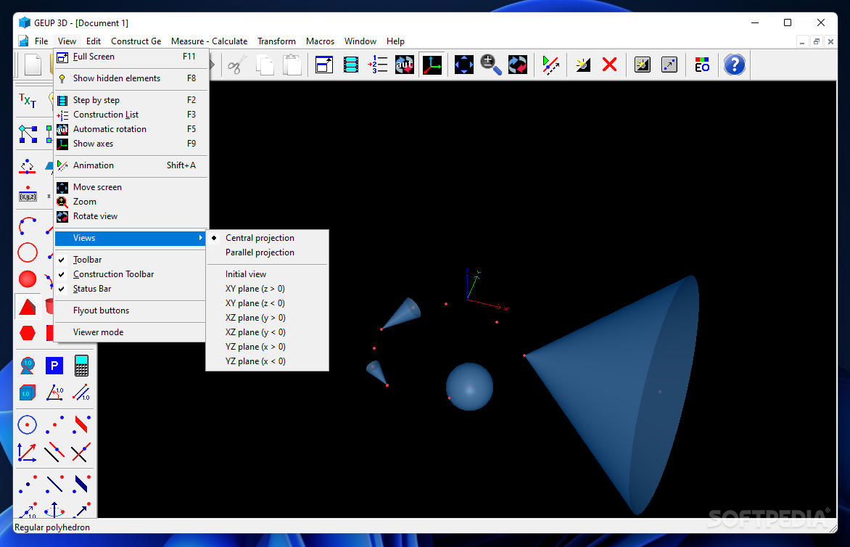
Task: Click the blue sphere in the viewport
Action: [469, 387]
